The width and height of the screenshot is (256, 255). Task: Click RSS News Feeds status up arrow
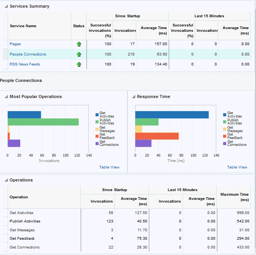79,64
